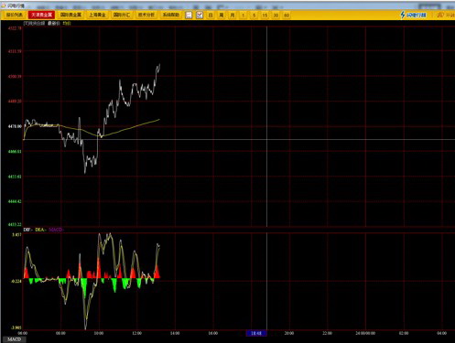Switch to daily 日 period

(x=211, y=15)
